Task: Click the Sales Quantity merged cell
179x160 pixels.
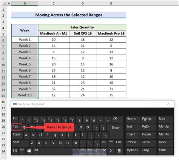Action: click(82, 27)
